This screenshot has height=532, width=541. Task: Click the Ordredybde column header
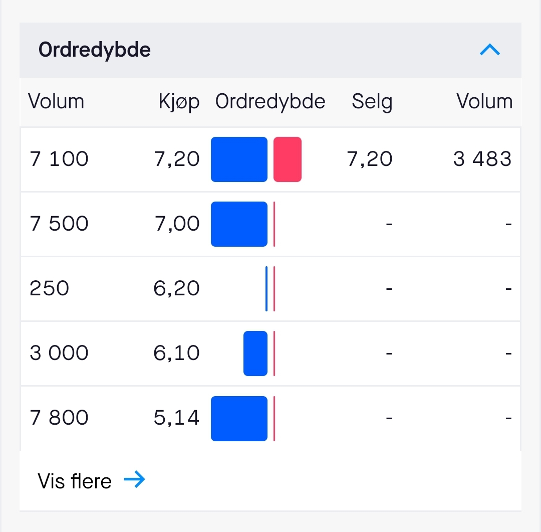click(270, 102)
